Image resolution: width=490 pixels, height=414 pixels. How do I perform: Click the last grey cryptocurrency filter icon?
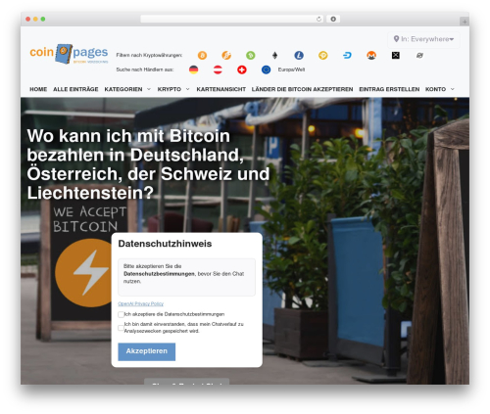tap(419, 56)
